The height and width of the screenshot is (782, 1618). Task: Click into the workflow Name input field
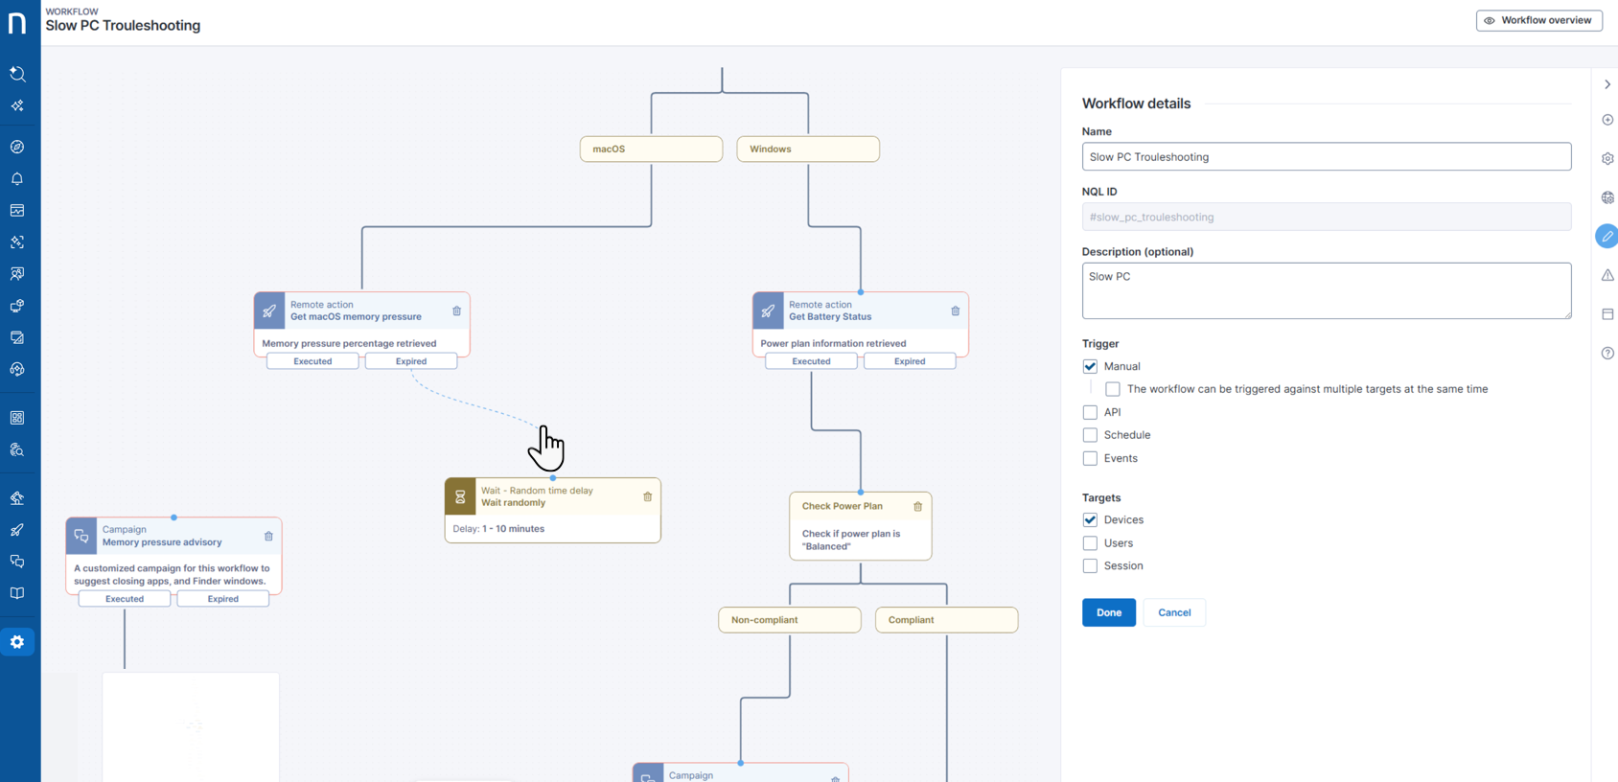(1326, 157)
